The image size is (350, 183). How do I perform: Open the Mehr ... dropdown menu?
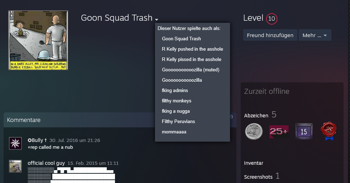tap(315, 35)
